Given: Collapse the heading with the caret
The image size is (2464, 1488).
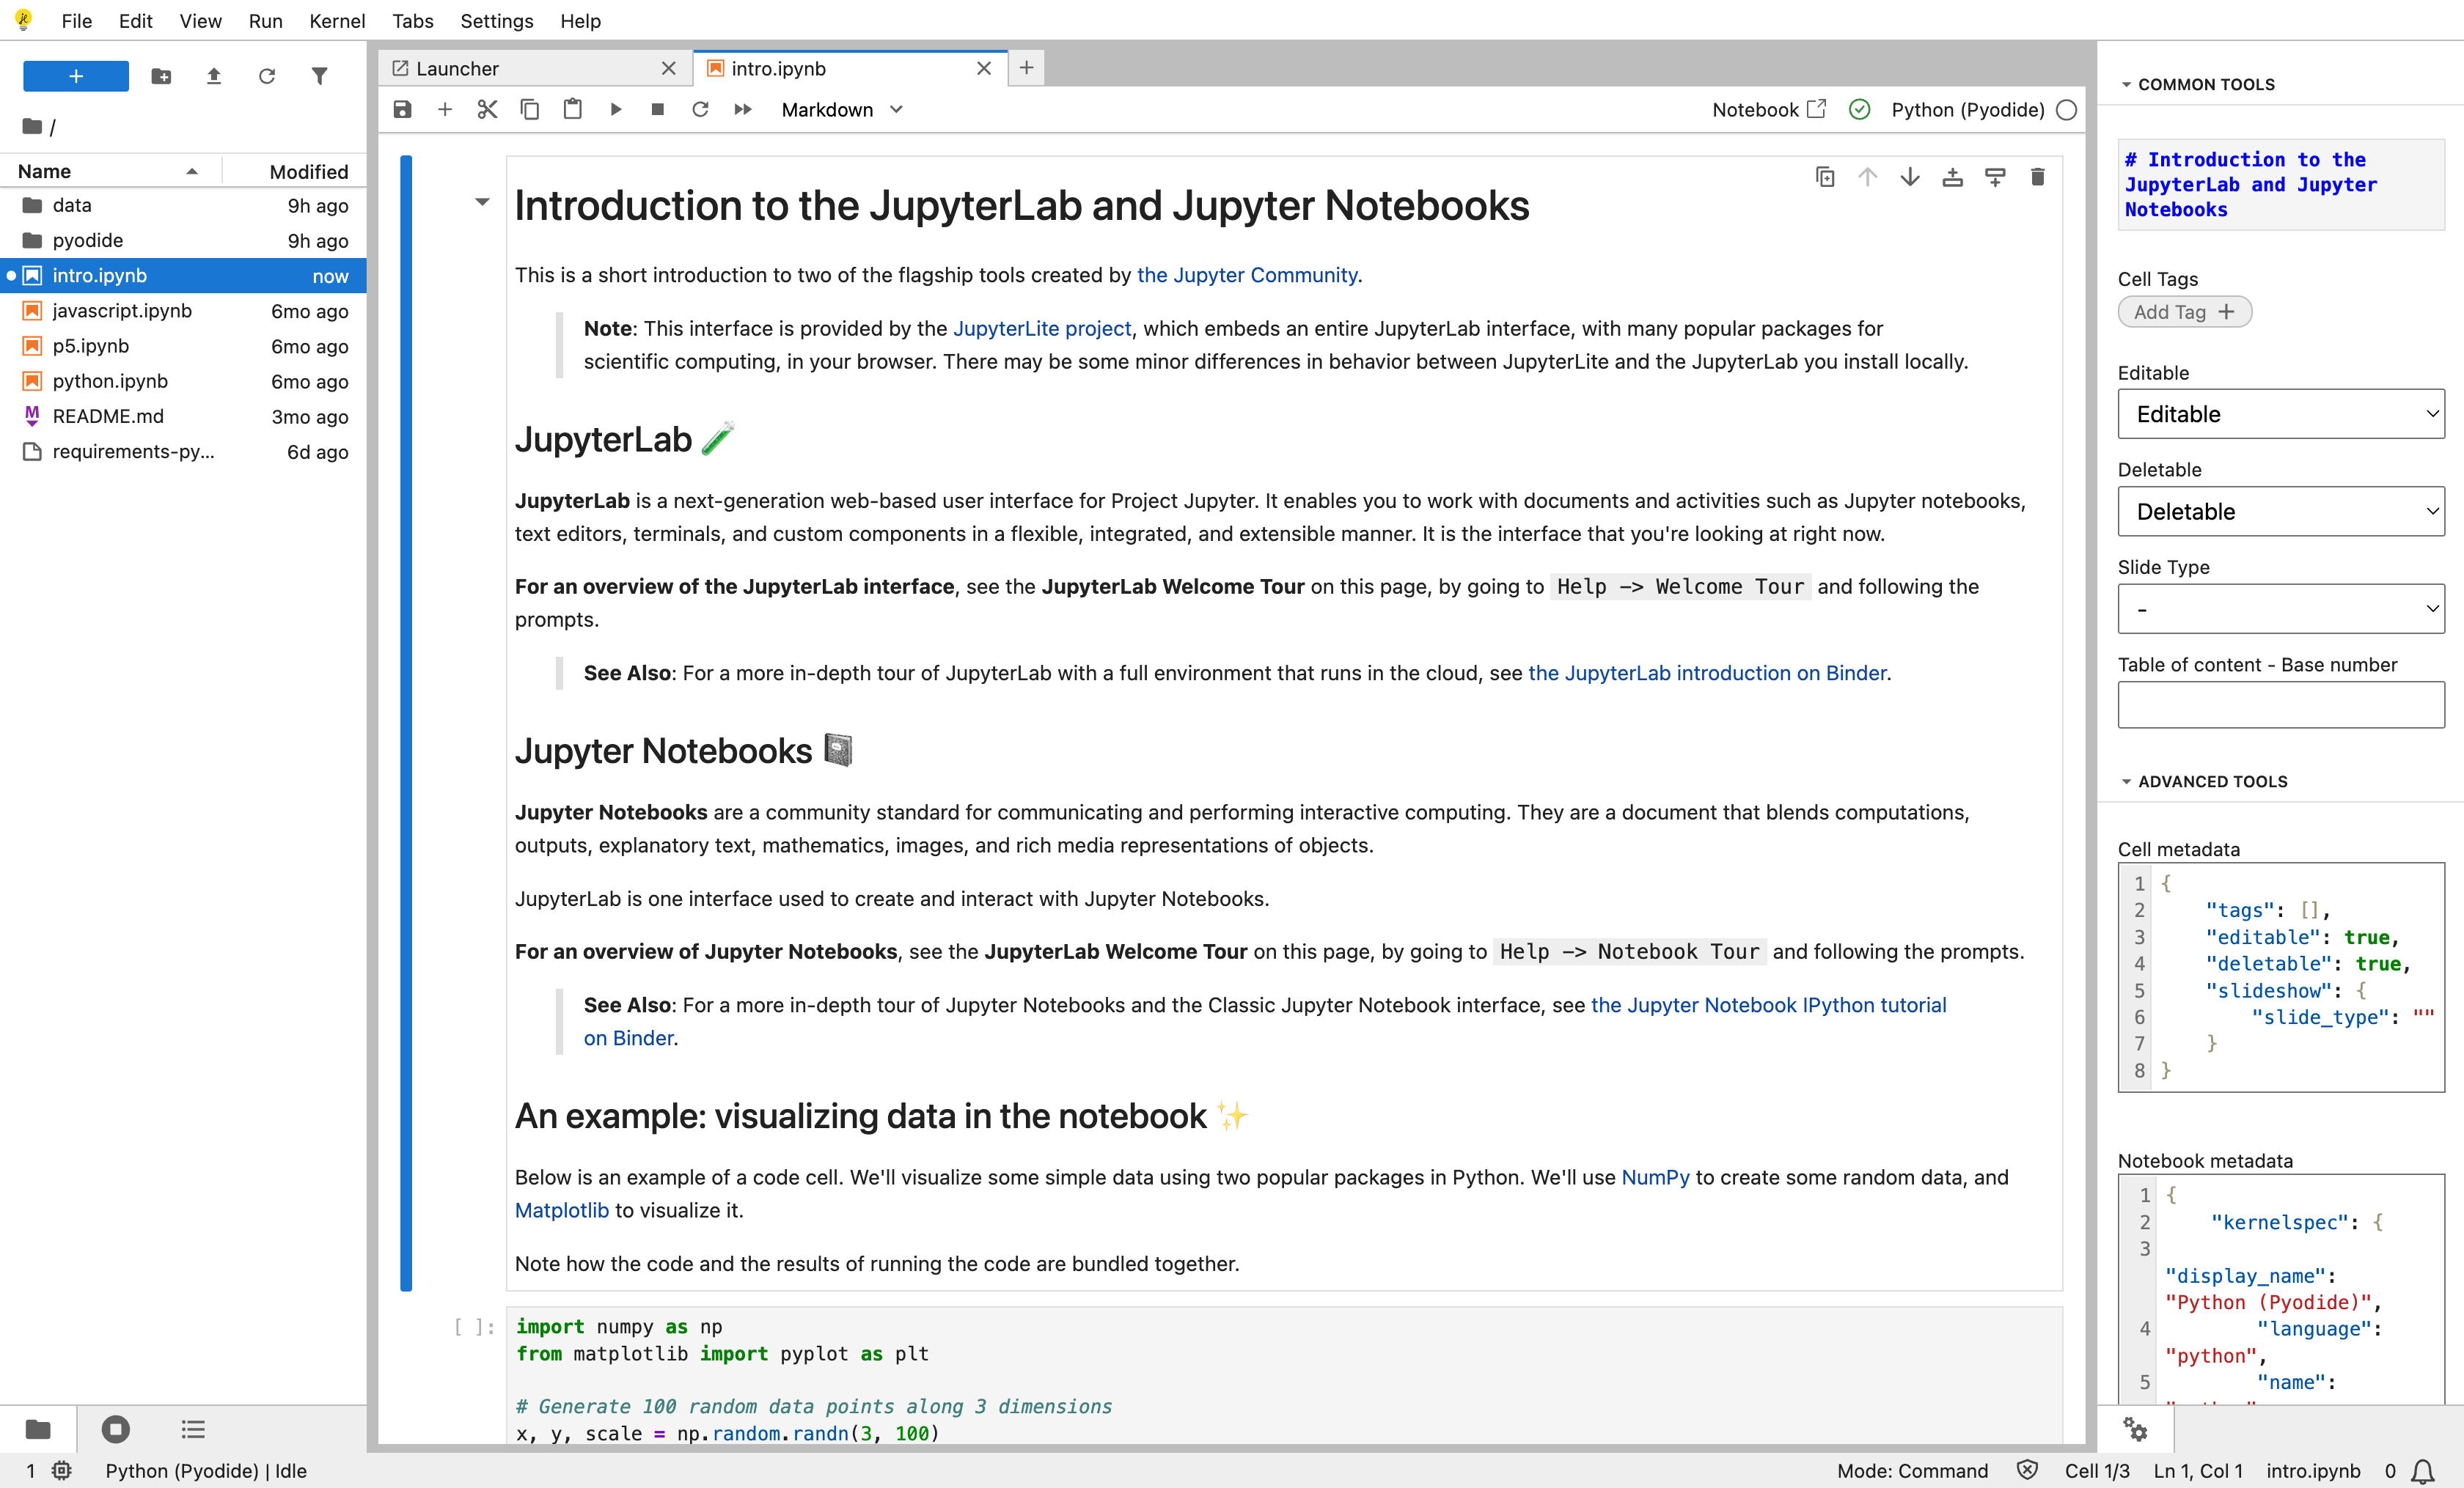Looking at the screenshot, I should [x=482, y=202].
